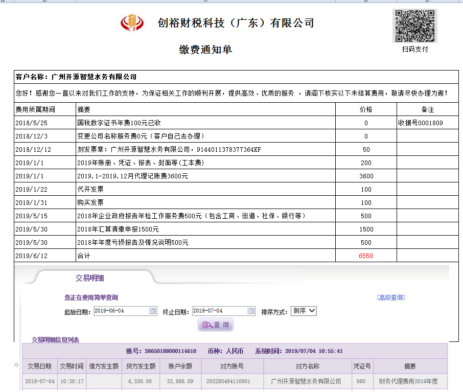Image resolution: width=463 pixels, height=392 pixels.
Task: Select the 2019年账册、凭证 summary cell
Action: pyautogui.click(x=205, y=163)
